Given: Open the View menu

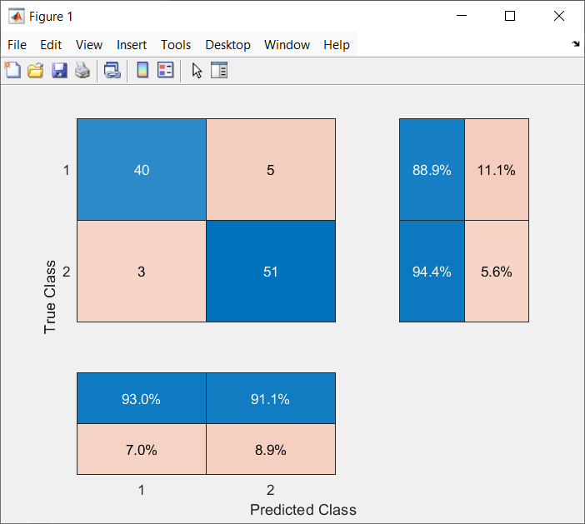Looking at the screenshot, I should [89, 45].
